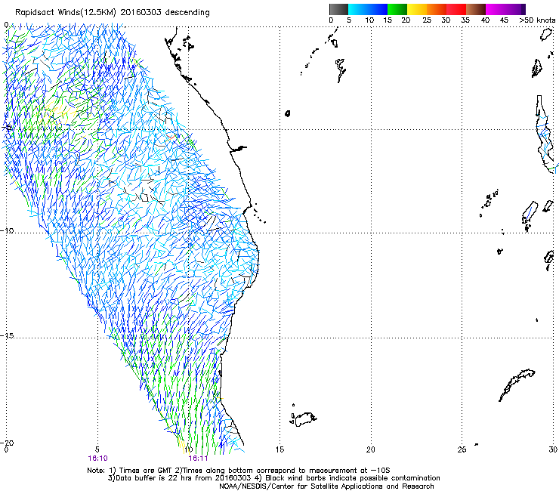Click the '15' longitude axis label at the map bottom
This screenshot has height=491, width=559.
279,449
